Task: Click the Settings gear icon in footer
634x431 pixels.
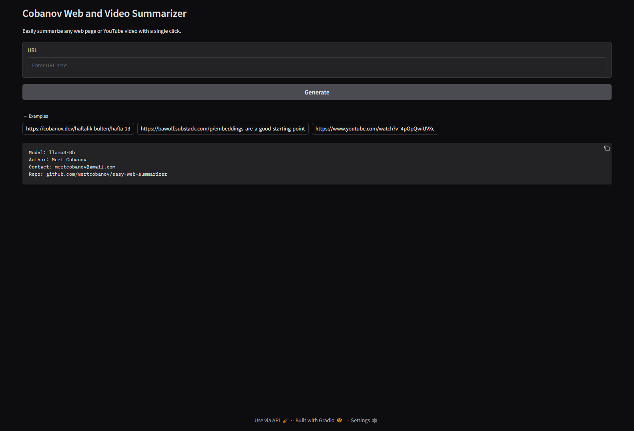Action: click(x=375, y=421)
